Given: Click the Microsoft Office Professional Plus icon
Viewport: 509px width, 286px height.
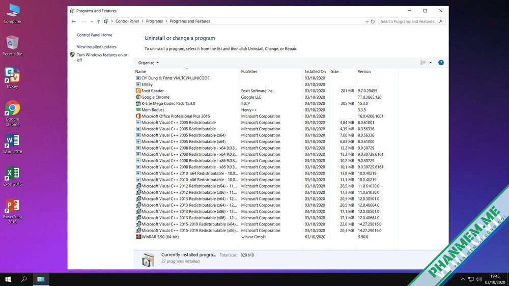Looking at the screenshot, I should tap(138, 116).
